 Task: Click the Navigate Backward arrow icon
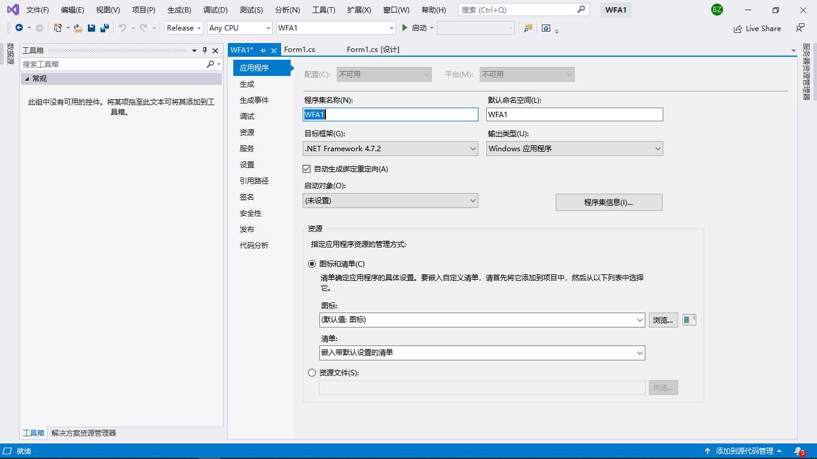[x=19, y=28]
